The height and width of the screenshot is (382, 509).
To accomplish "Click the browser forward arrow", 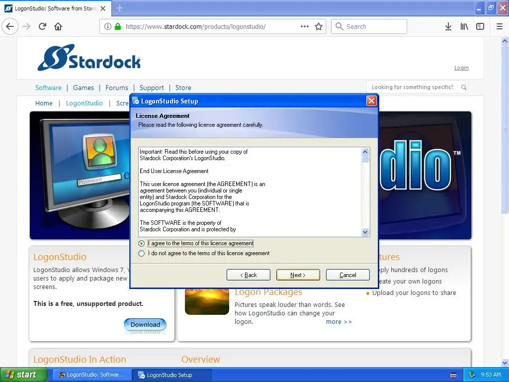I will 27,26.
